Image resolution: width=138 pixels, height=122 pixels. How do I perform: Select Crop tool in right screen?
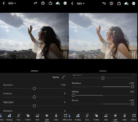click(87, 117)
